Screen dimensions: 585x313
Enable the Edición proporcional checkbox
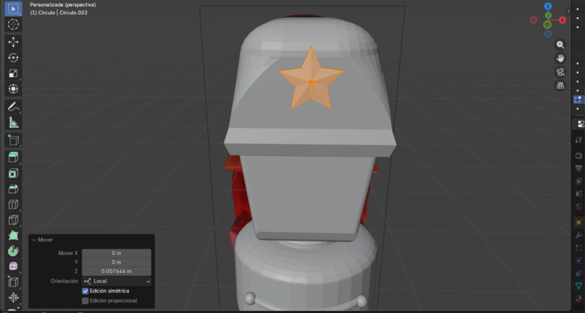[x=85, y=301]
